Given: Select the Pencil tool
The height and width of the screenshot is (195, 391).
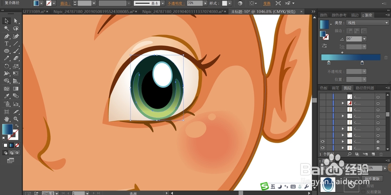Looking at the screenshot, I should click(x=7, y=58).
